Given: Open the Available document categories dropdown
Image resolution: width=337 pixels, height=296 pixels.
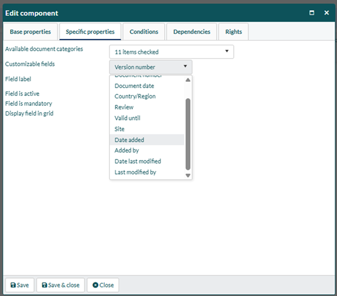Looking at the screenshot, I should [171, 52].
